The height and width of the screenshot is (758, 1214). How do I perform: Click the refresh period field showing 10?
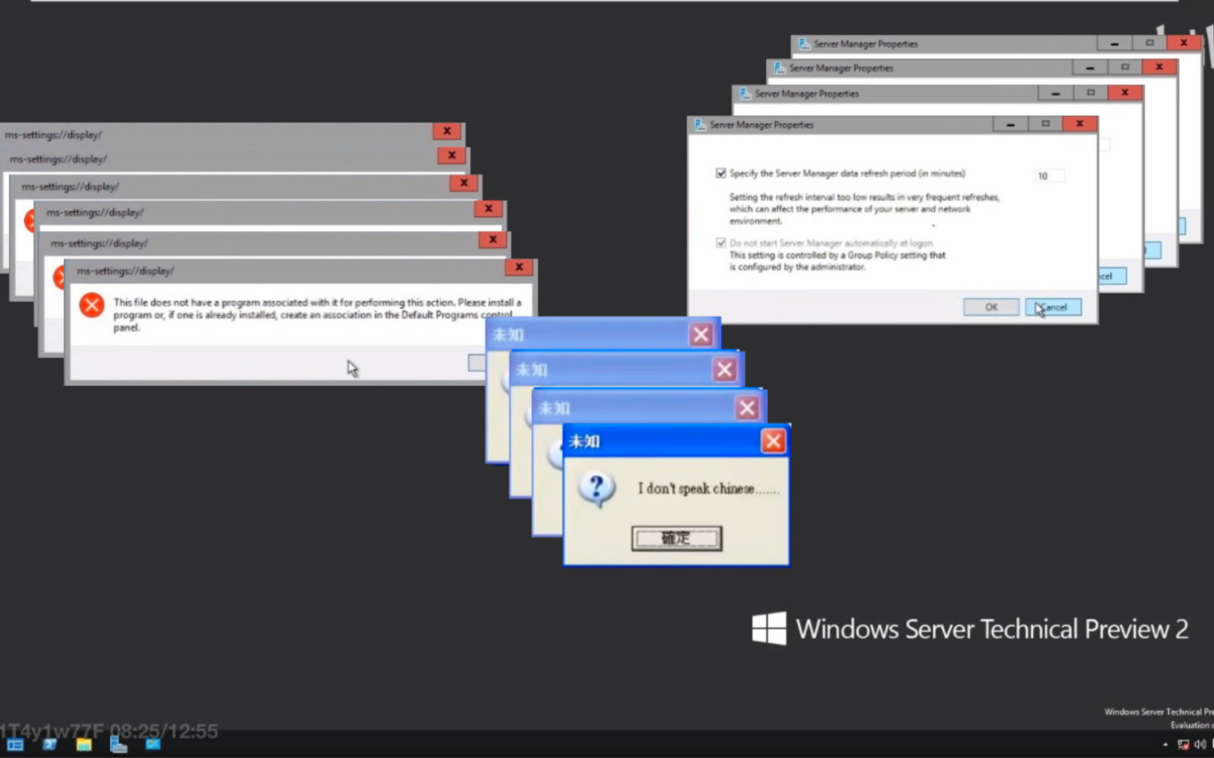[1049, 176]
